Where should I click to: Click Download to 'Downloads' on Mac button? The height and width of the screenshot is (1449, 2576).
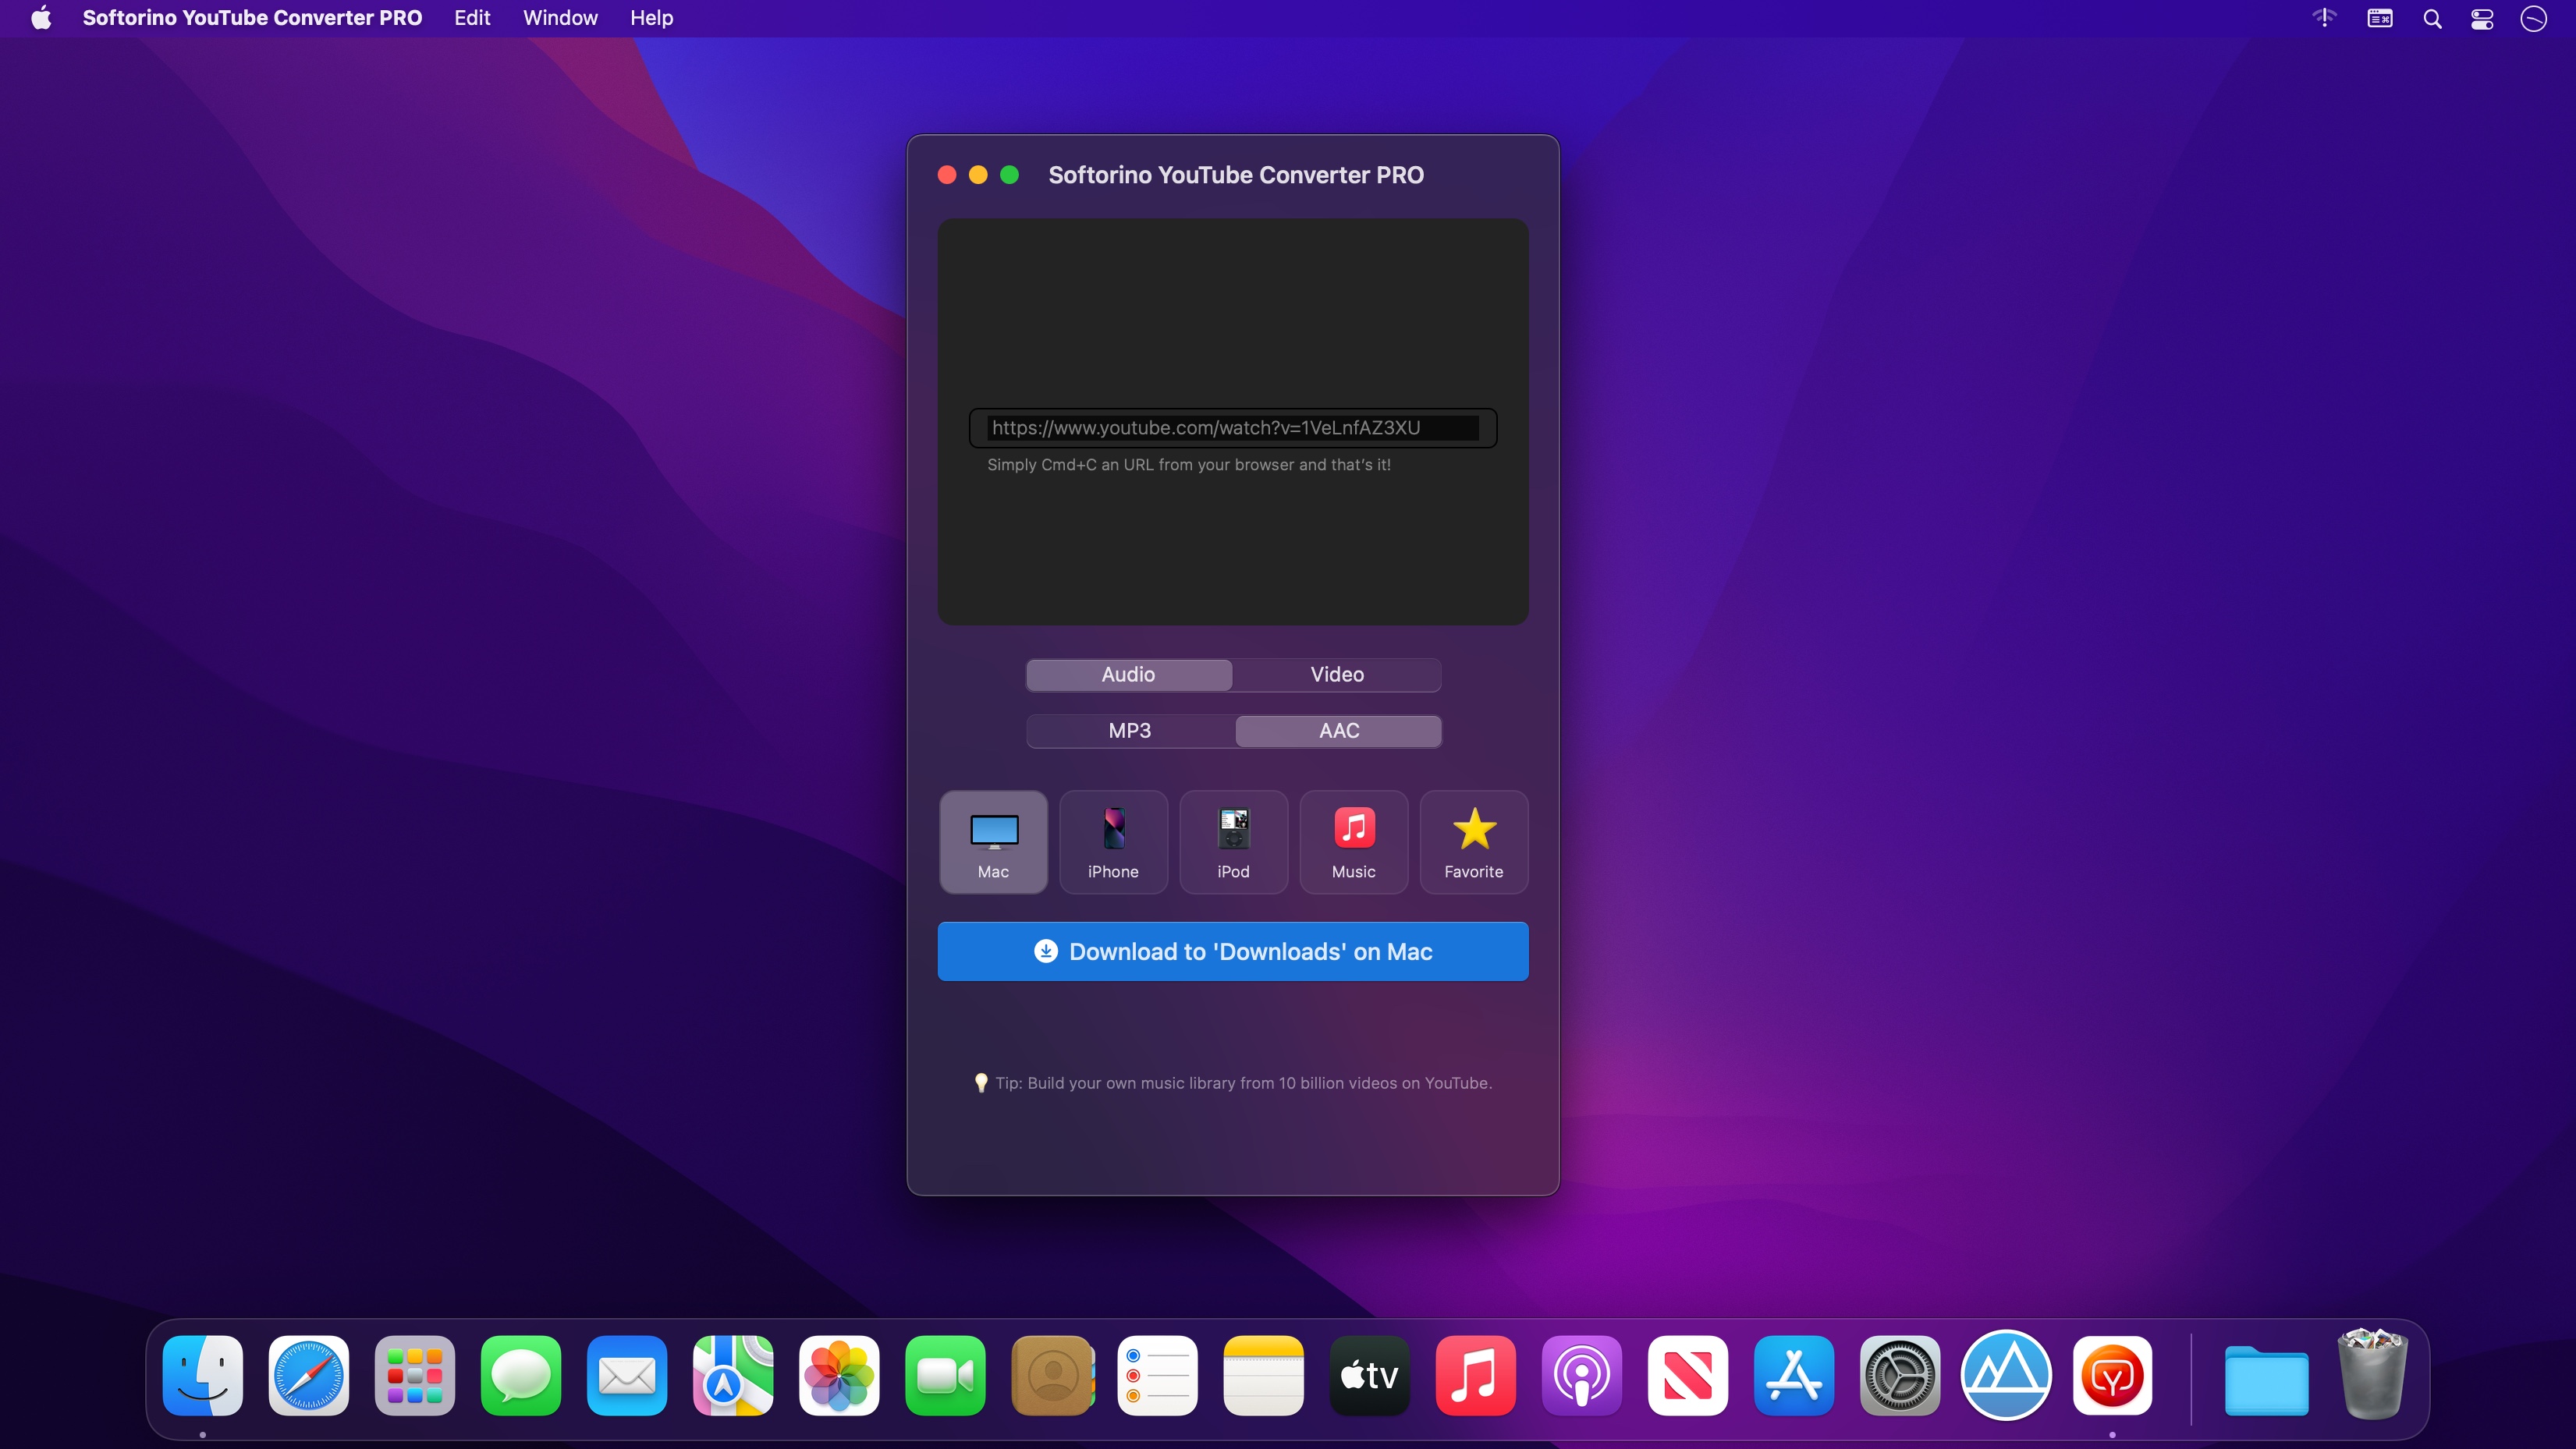(x=1233, y=951)
